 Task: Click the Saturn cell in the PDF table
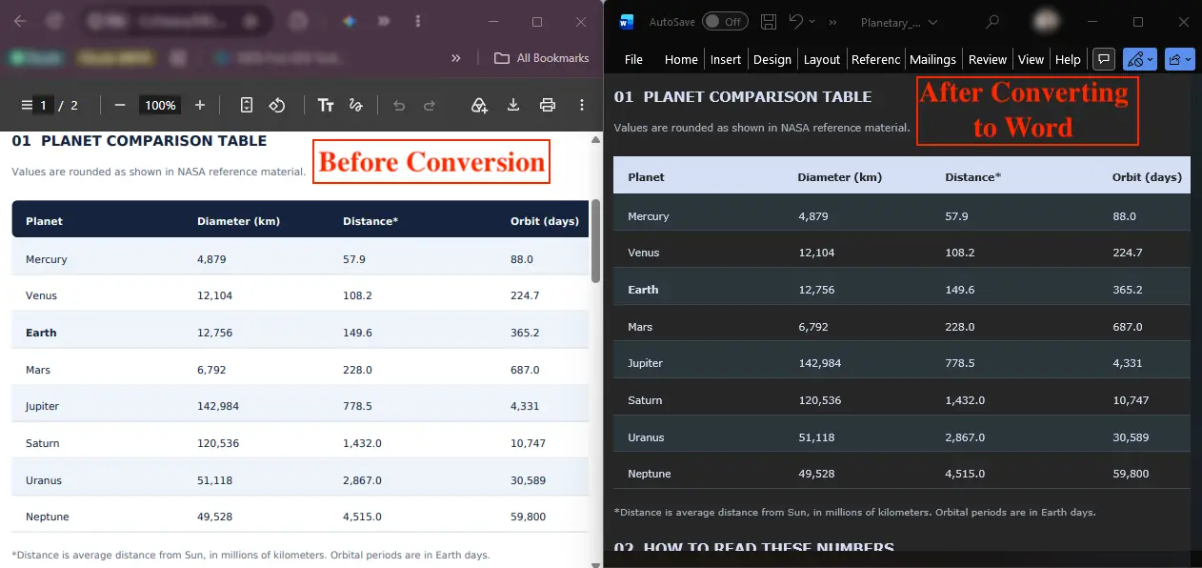pyautogui.click(x=43, y=443)
